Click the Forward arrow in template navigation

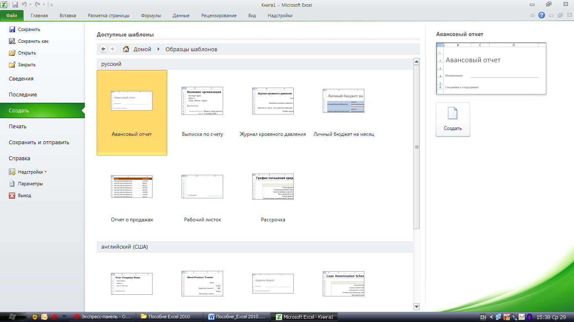click(x=112, y=49)
